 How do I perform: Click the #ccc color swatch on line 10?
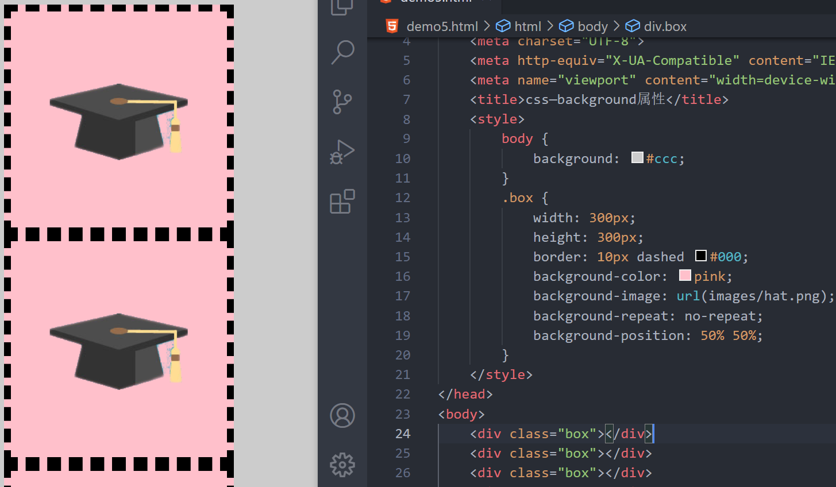point(637,157)
